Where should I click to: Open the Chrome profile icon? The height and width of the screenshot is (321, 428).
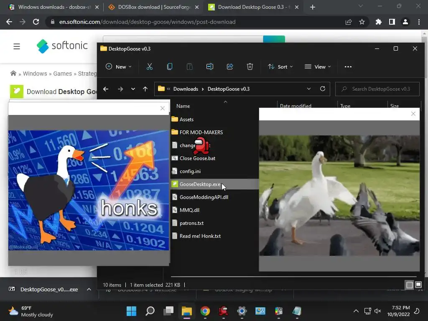[x=405, y=22]
